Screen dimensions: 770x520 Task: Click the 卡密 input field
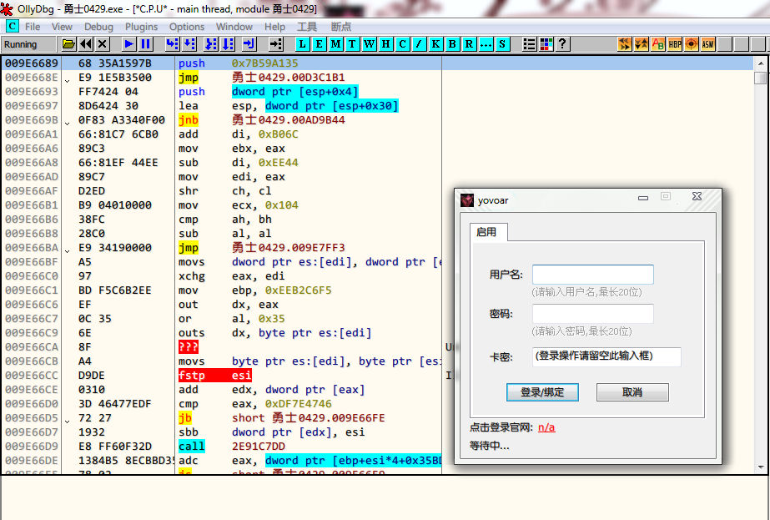pos(606,356)
